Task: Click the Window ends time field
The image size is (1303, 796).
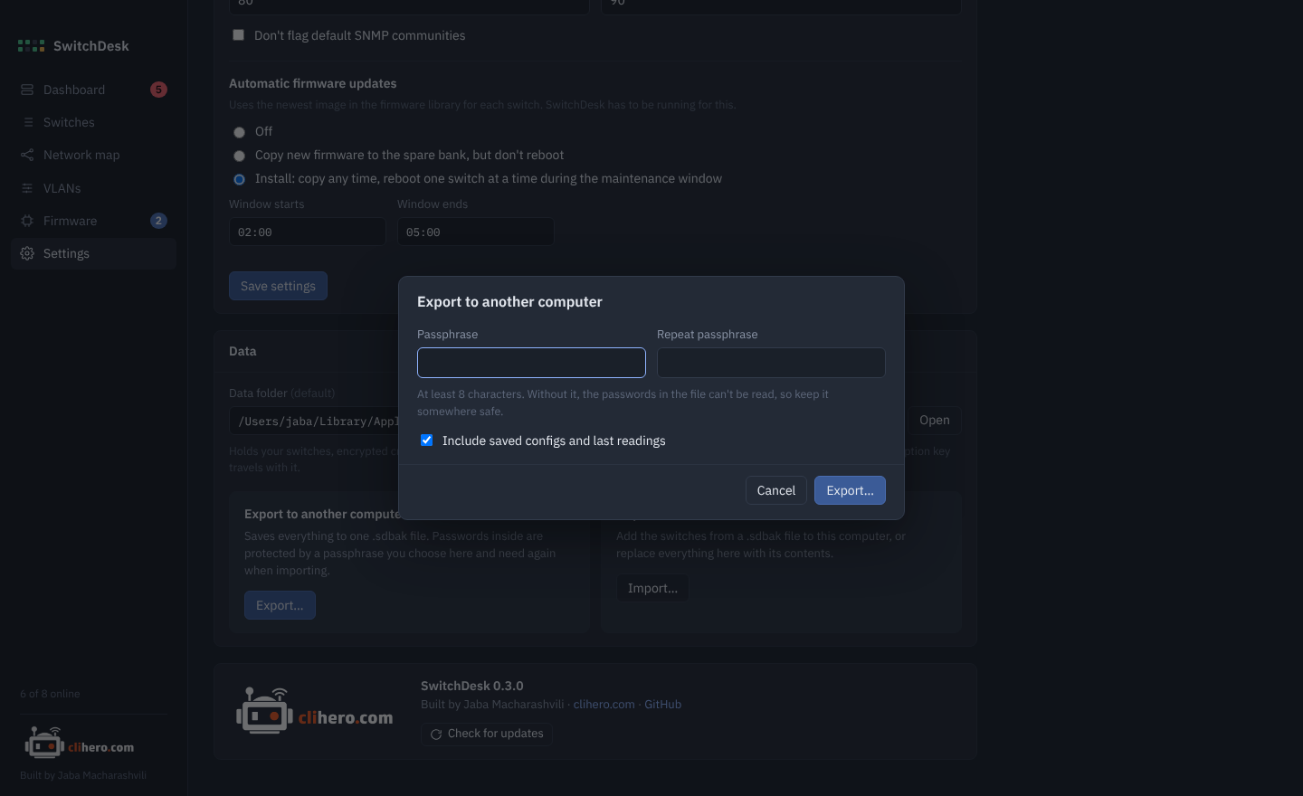Action: [476, 232]
